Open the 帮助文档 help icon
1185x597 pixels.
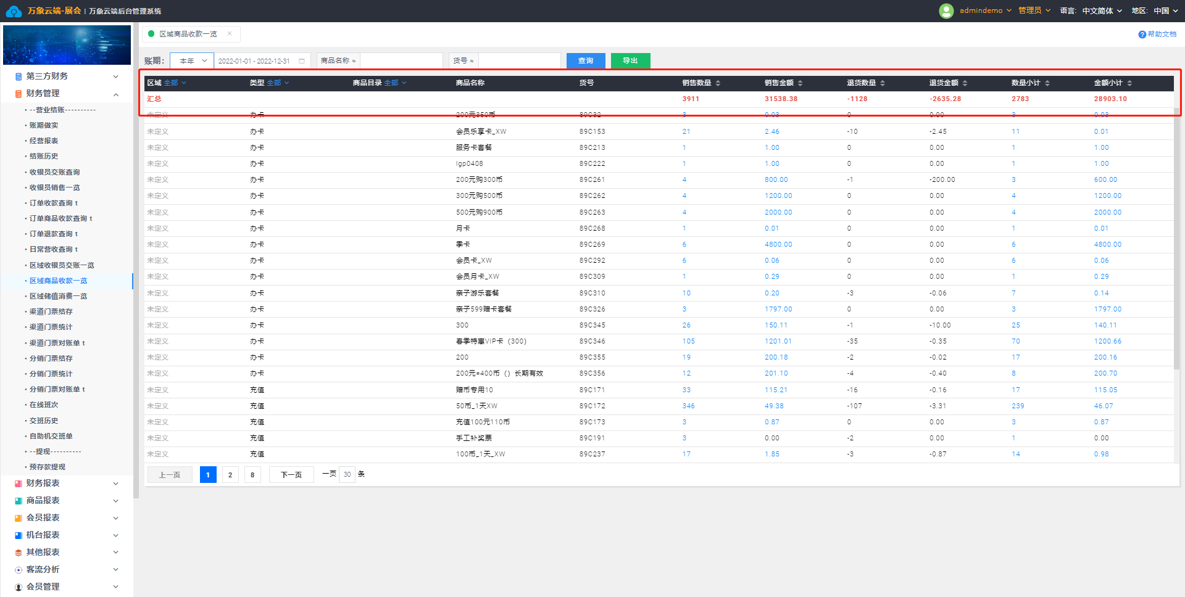1142,35
